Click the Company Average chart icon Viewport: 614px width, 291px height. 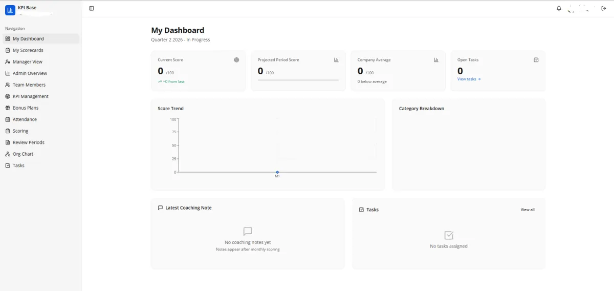[x=436, y=60]
